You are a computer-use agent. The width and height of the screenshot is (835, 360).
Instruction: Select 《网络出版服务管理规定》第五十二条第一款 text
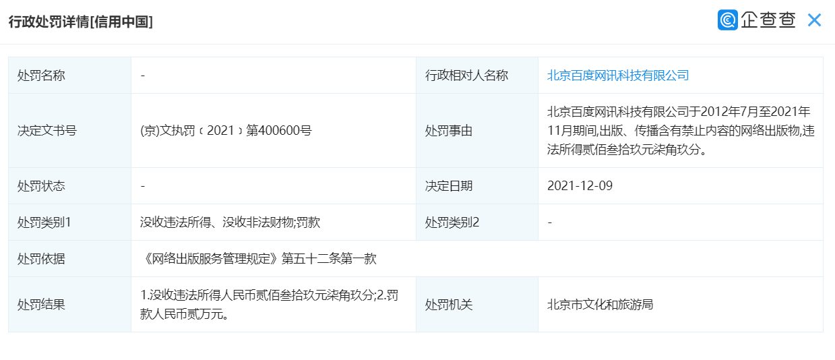click(258, 259)
